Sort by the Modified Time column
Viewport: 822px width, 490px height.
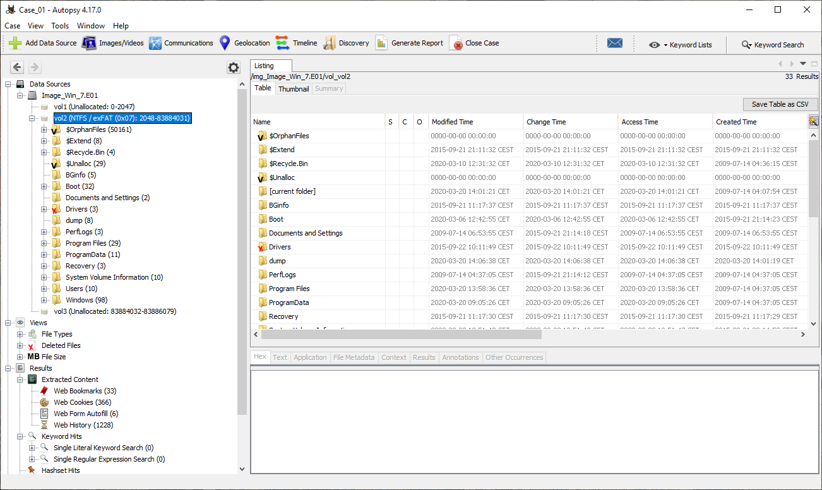476,122
